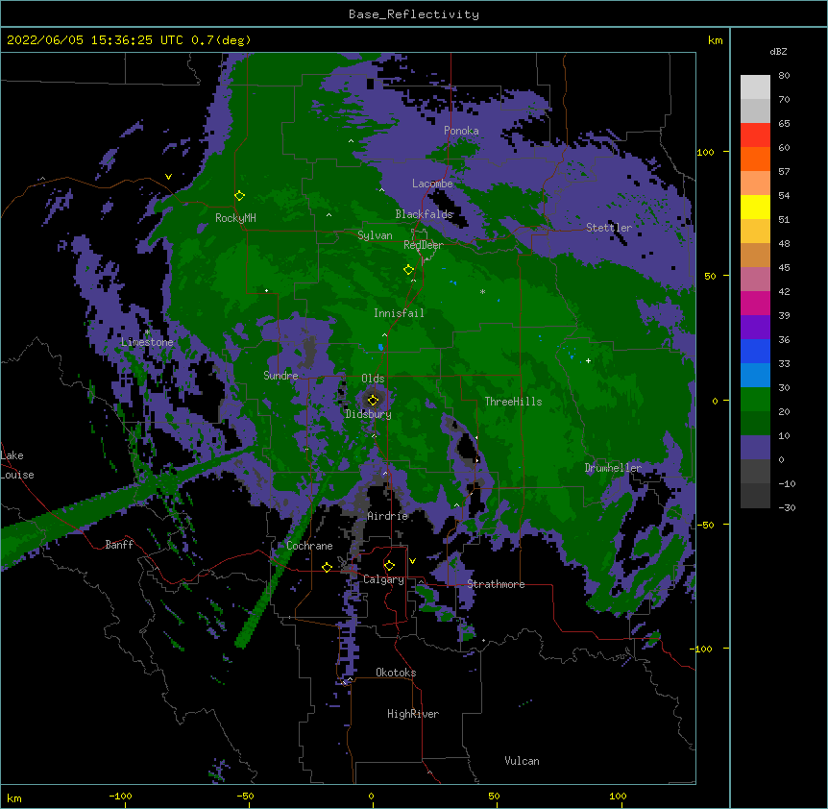Image resolution: width=828 pixels, height=809 pixels.
Task: Click the Base_Reflectivity title
Action: (x=414, y=14)
